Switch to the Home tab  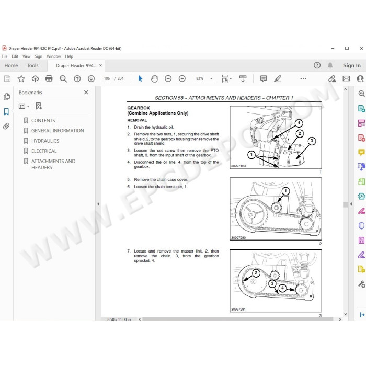(11, 65)
